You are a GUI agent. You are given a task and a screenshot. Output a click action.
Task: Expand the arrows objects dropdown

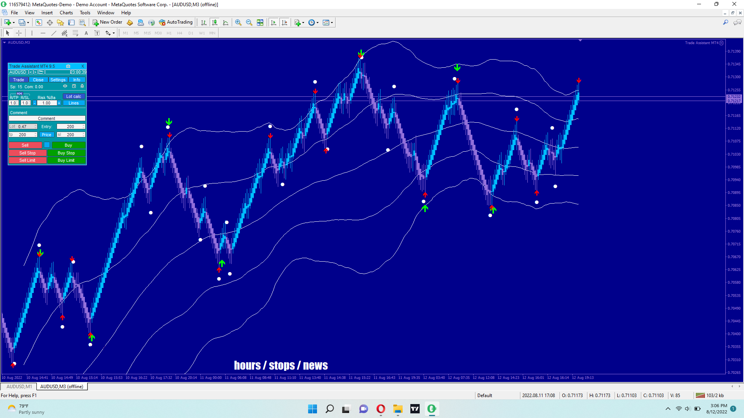click(x=114, y=33)
